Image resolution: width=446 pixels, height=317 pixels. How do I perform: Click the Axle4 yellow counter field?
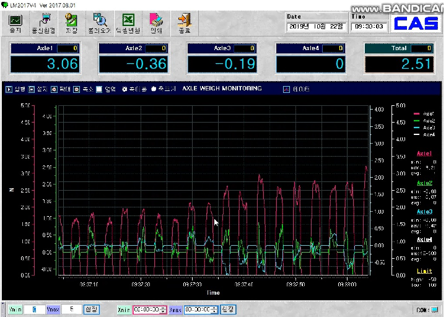point(333,48)
